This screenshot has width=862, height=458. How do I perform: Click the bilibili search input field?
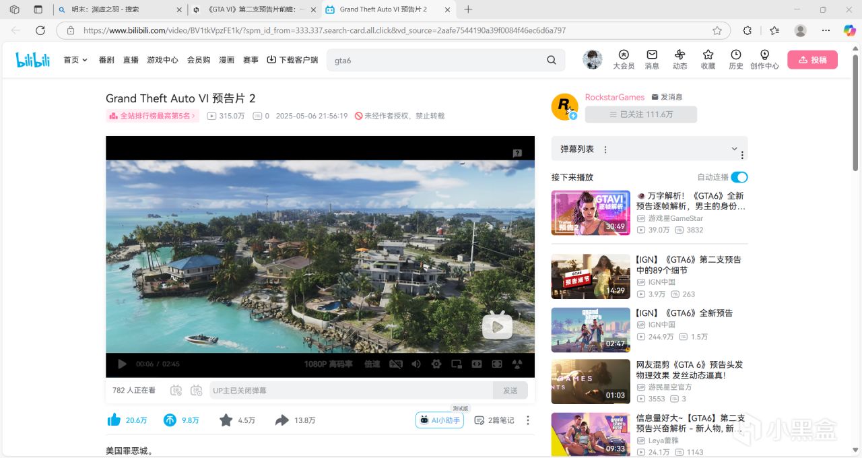[x=437, y=60]
